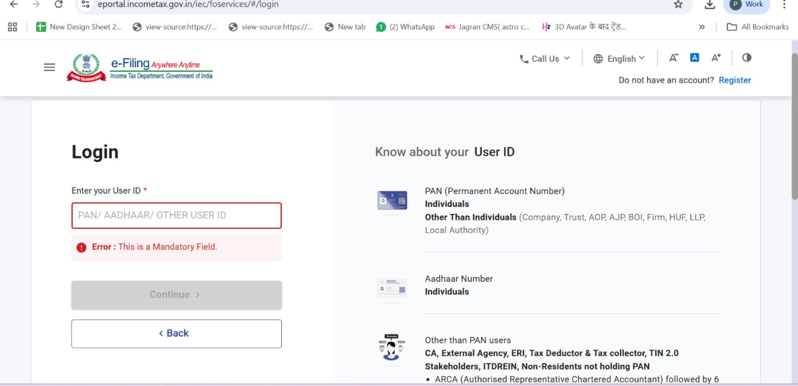Expand the Call Us dropdown
Viewport: 798px width, 386px height.
[544, 58]
